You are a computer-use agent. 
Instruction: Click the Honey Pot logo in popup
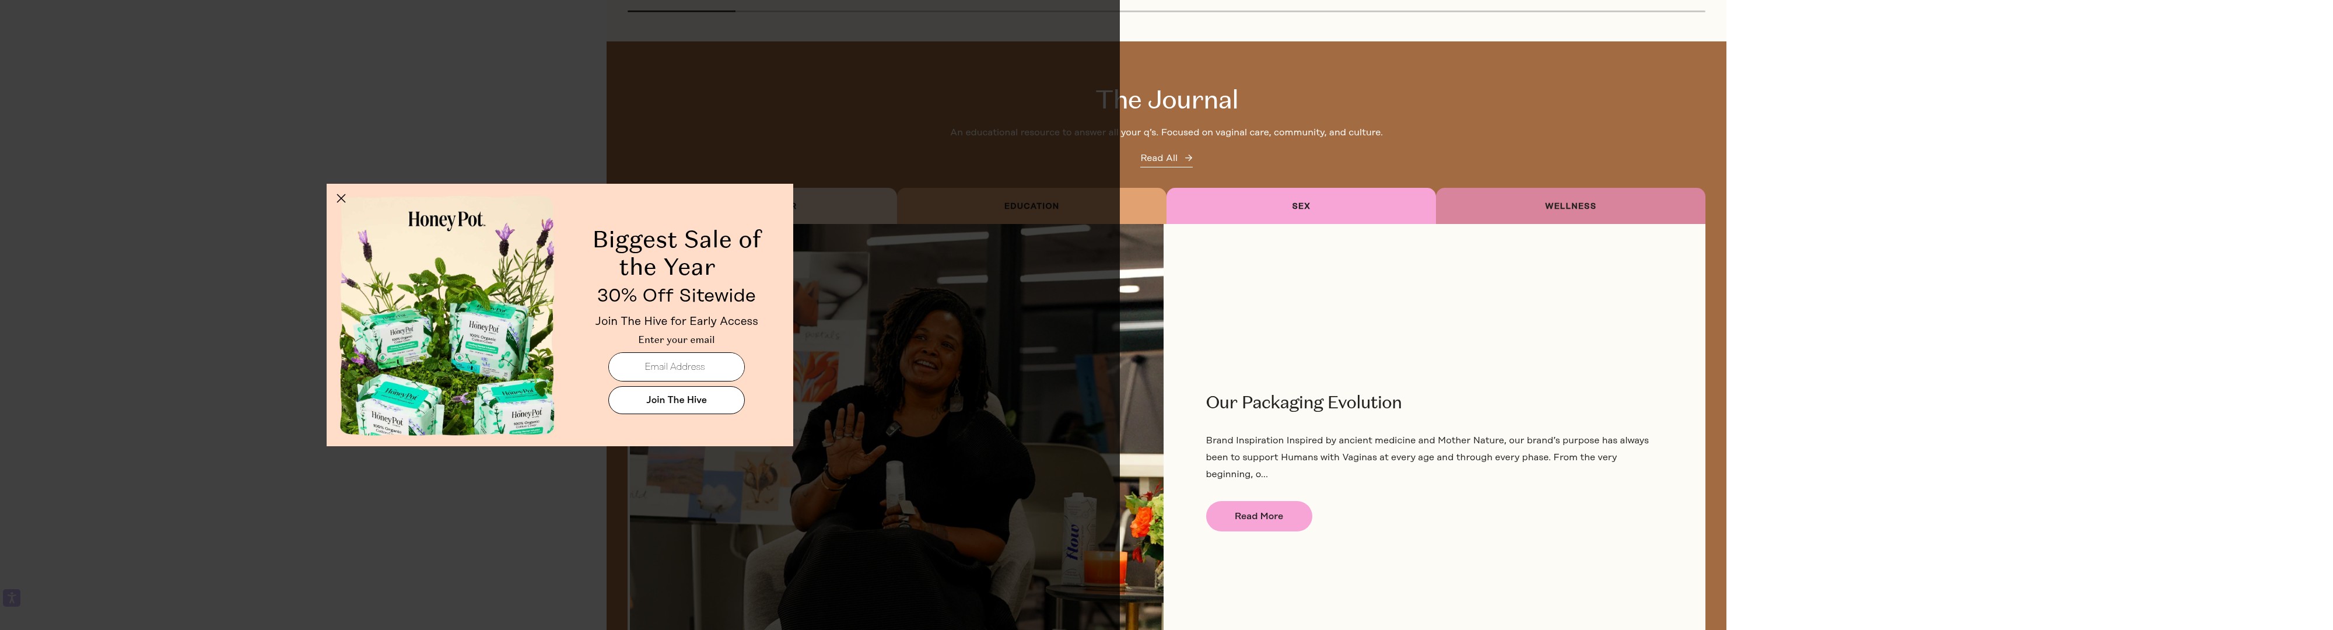tap(447, 220)
